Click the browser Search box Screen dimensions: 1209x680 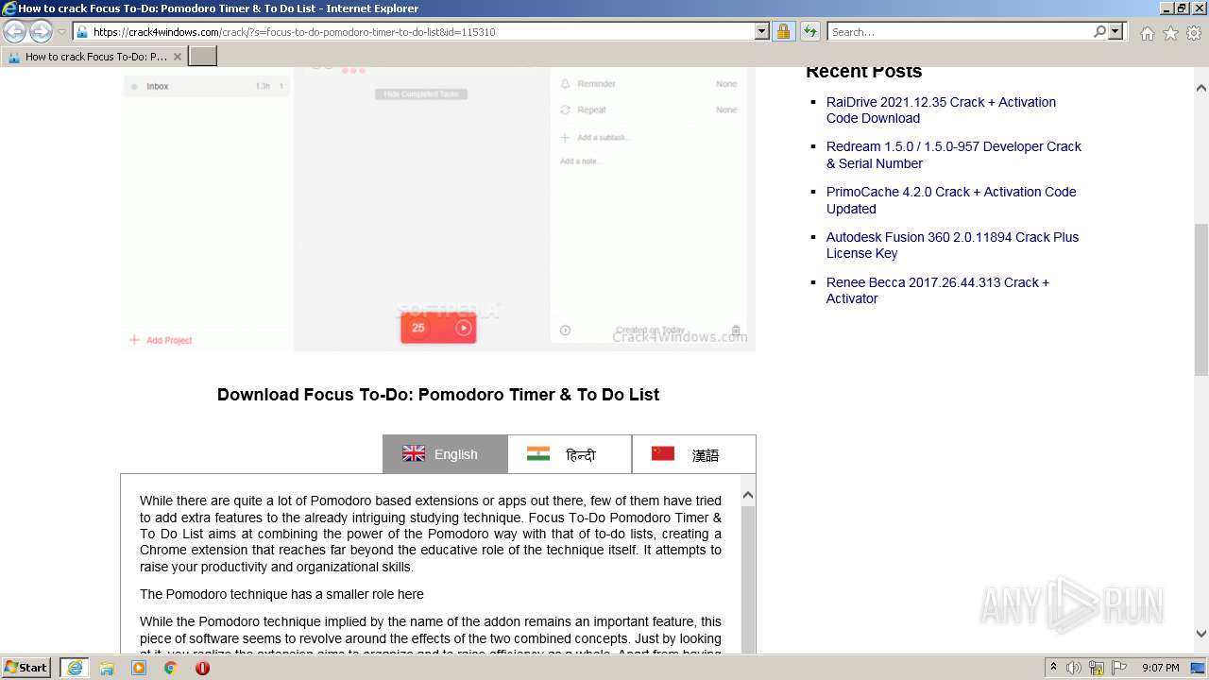pos(960,31)
